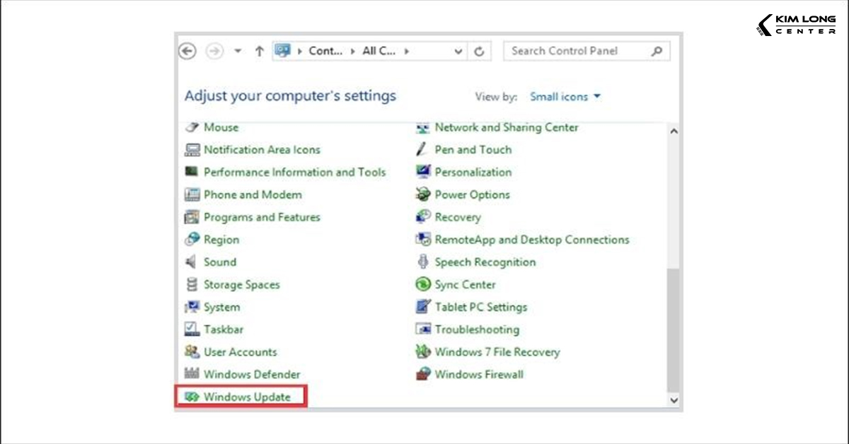
Task: Open Sync Center
Action: click(466, 284)
